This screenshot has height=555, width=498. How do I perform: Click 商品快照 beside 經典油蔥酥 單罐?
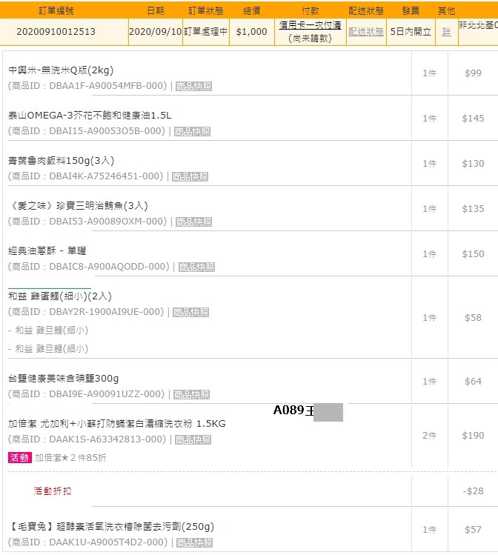click(x=196, y=267)
